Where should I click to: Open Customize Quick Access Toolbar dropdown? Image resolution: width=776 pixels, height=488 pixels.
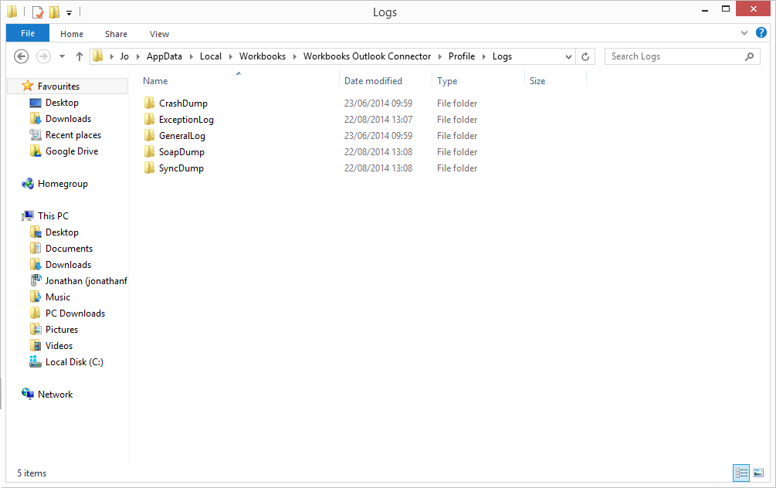point(69,13)
